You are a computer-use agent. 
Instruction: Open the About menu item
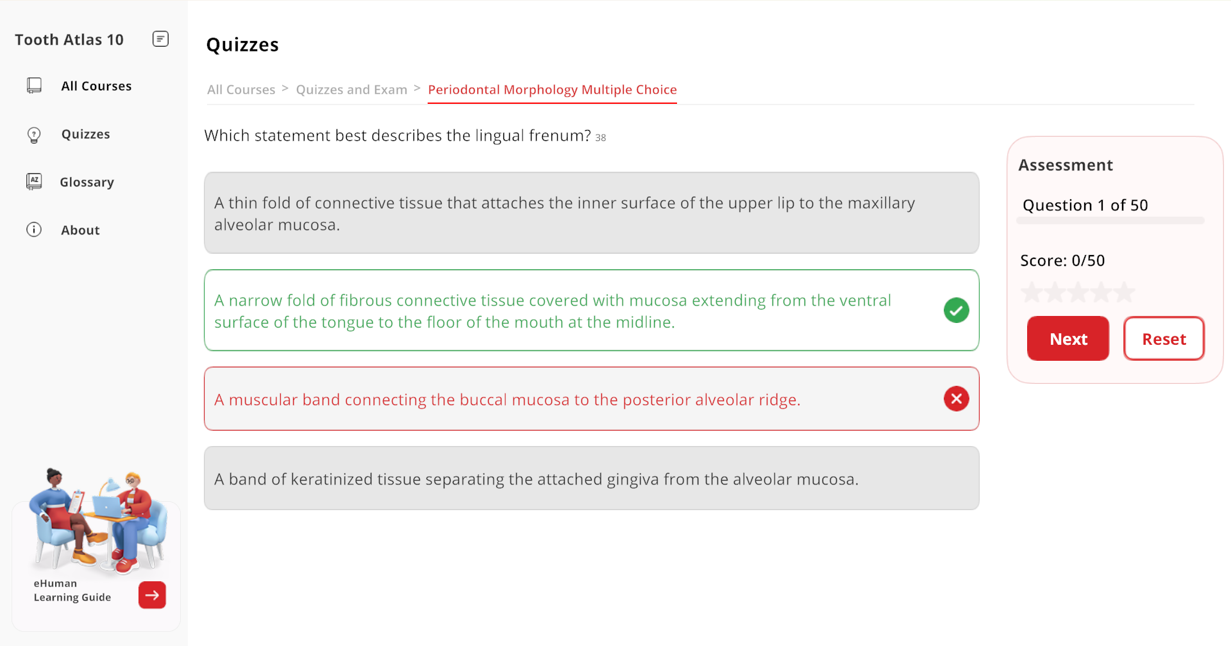[x=80, y=230]
